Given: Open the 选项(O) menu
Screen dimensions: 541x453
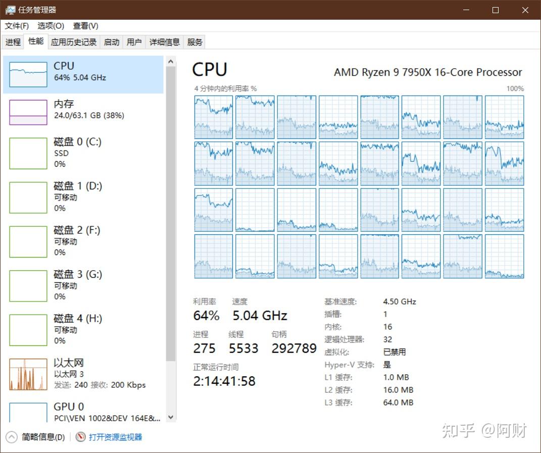Looking at the screenshot, I should click(51, 26).
